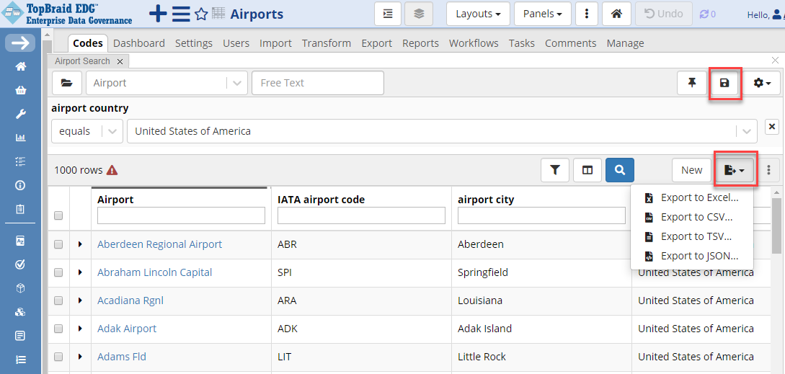Open the column chooser icon
Image resolution: width=785 pixels, height=374 pixels.
(587, 170)
